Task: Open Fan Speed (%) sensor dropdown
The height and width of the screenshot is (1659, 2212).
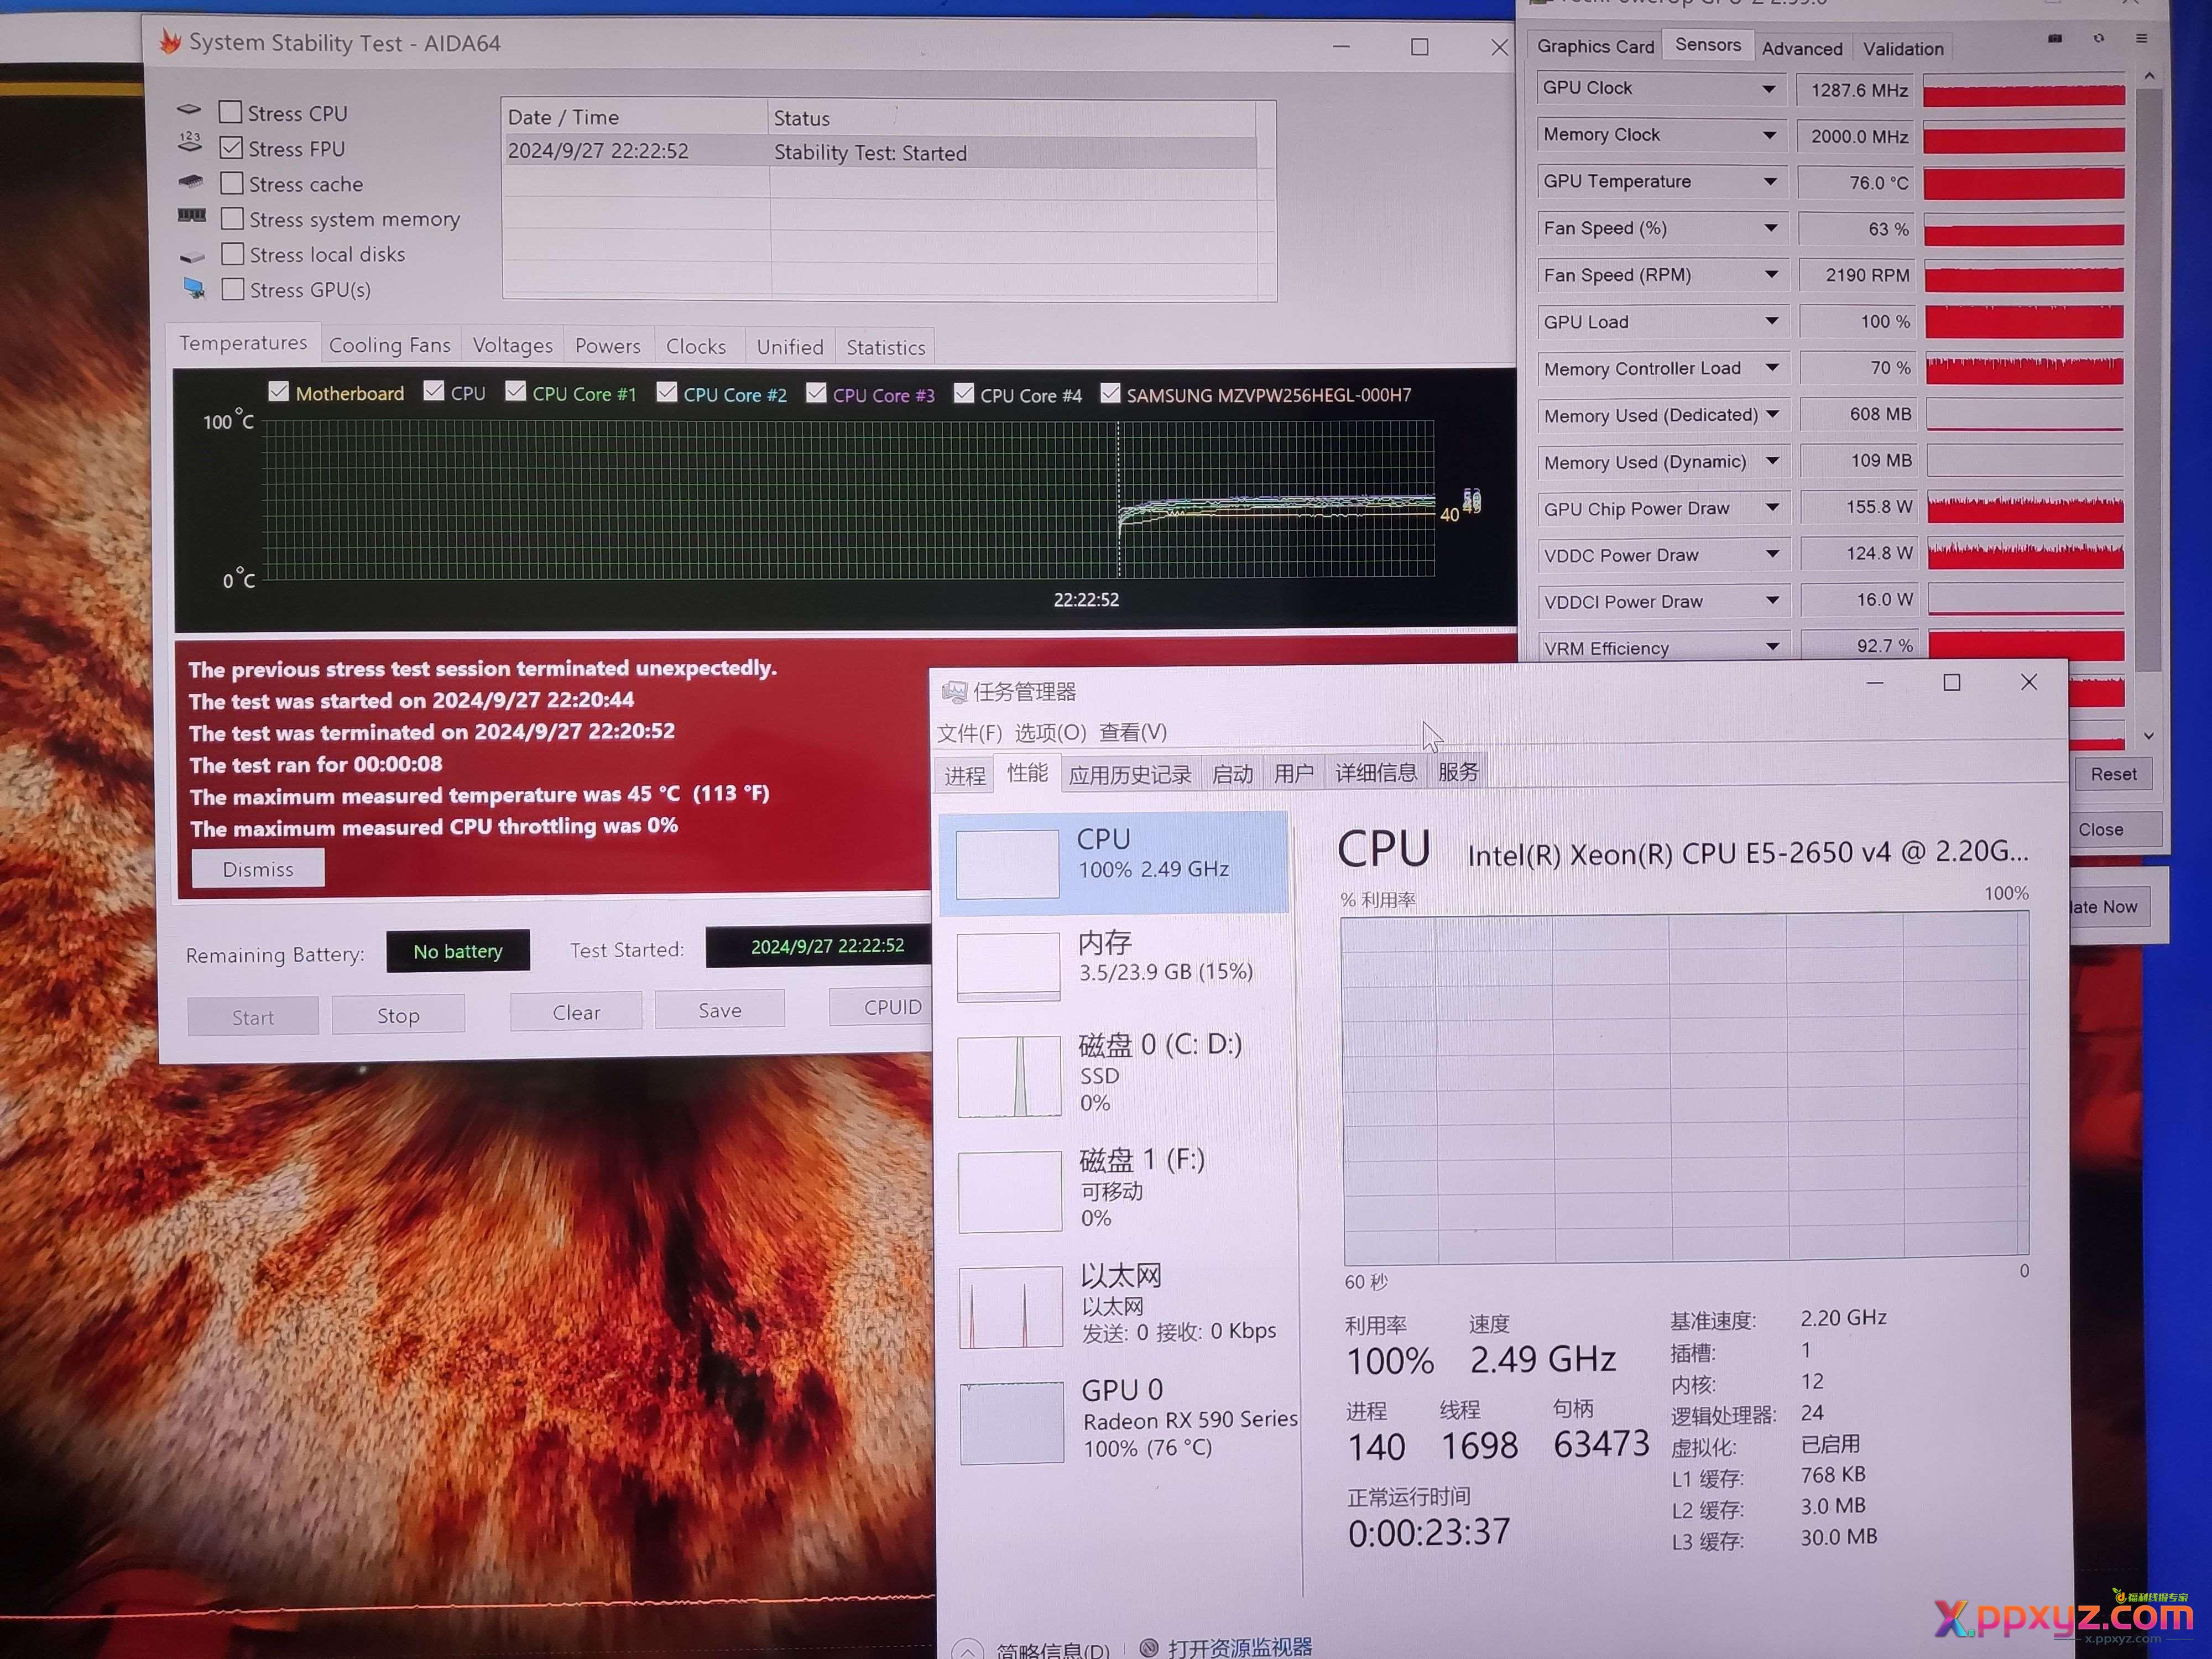Action: pos(1770,228)
